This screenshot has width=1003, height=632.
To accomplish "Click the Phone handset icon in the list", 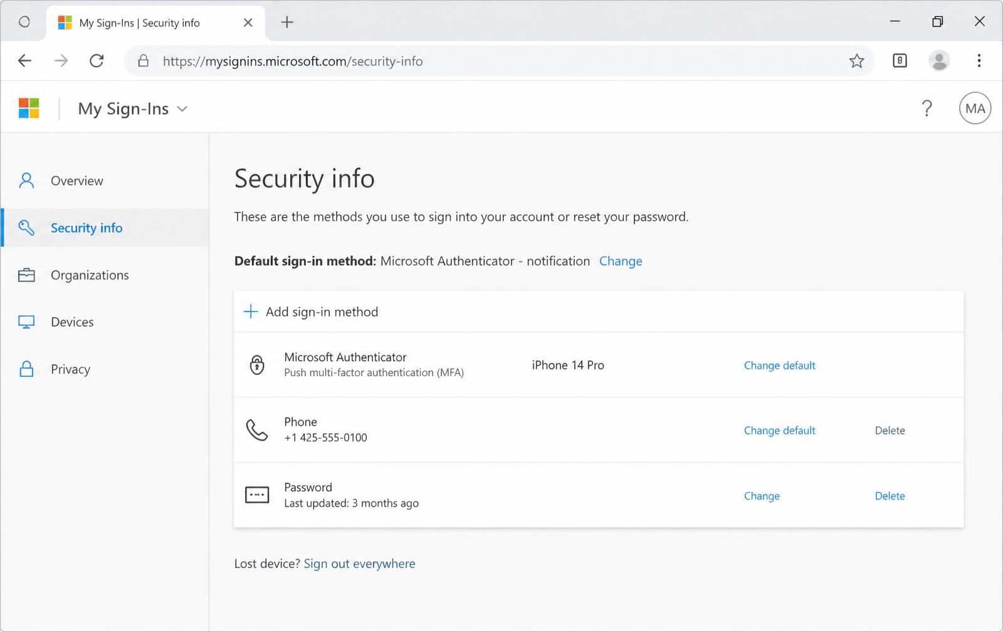I will pyautogui.click(x=257, y=430).
